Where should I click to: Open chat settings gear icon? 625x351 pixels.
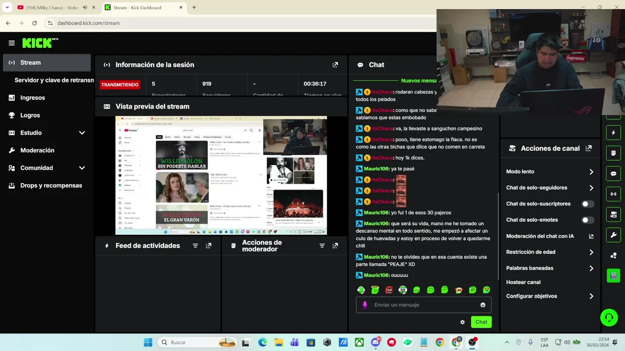[462, 322]
